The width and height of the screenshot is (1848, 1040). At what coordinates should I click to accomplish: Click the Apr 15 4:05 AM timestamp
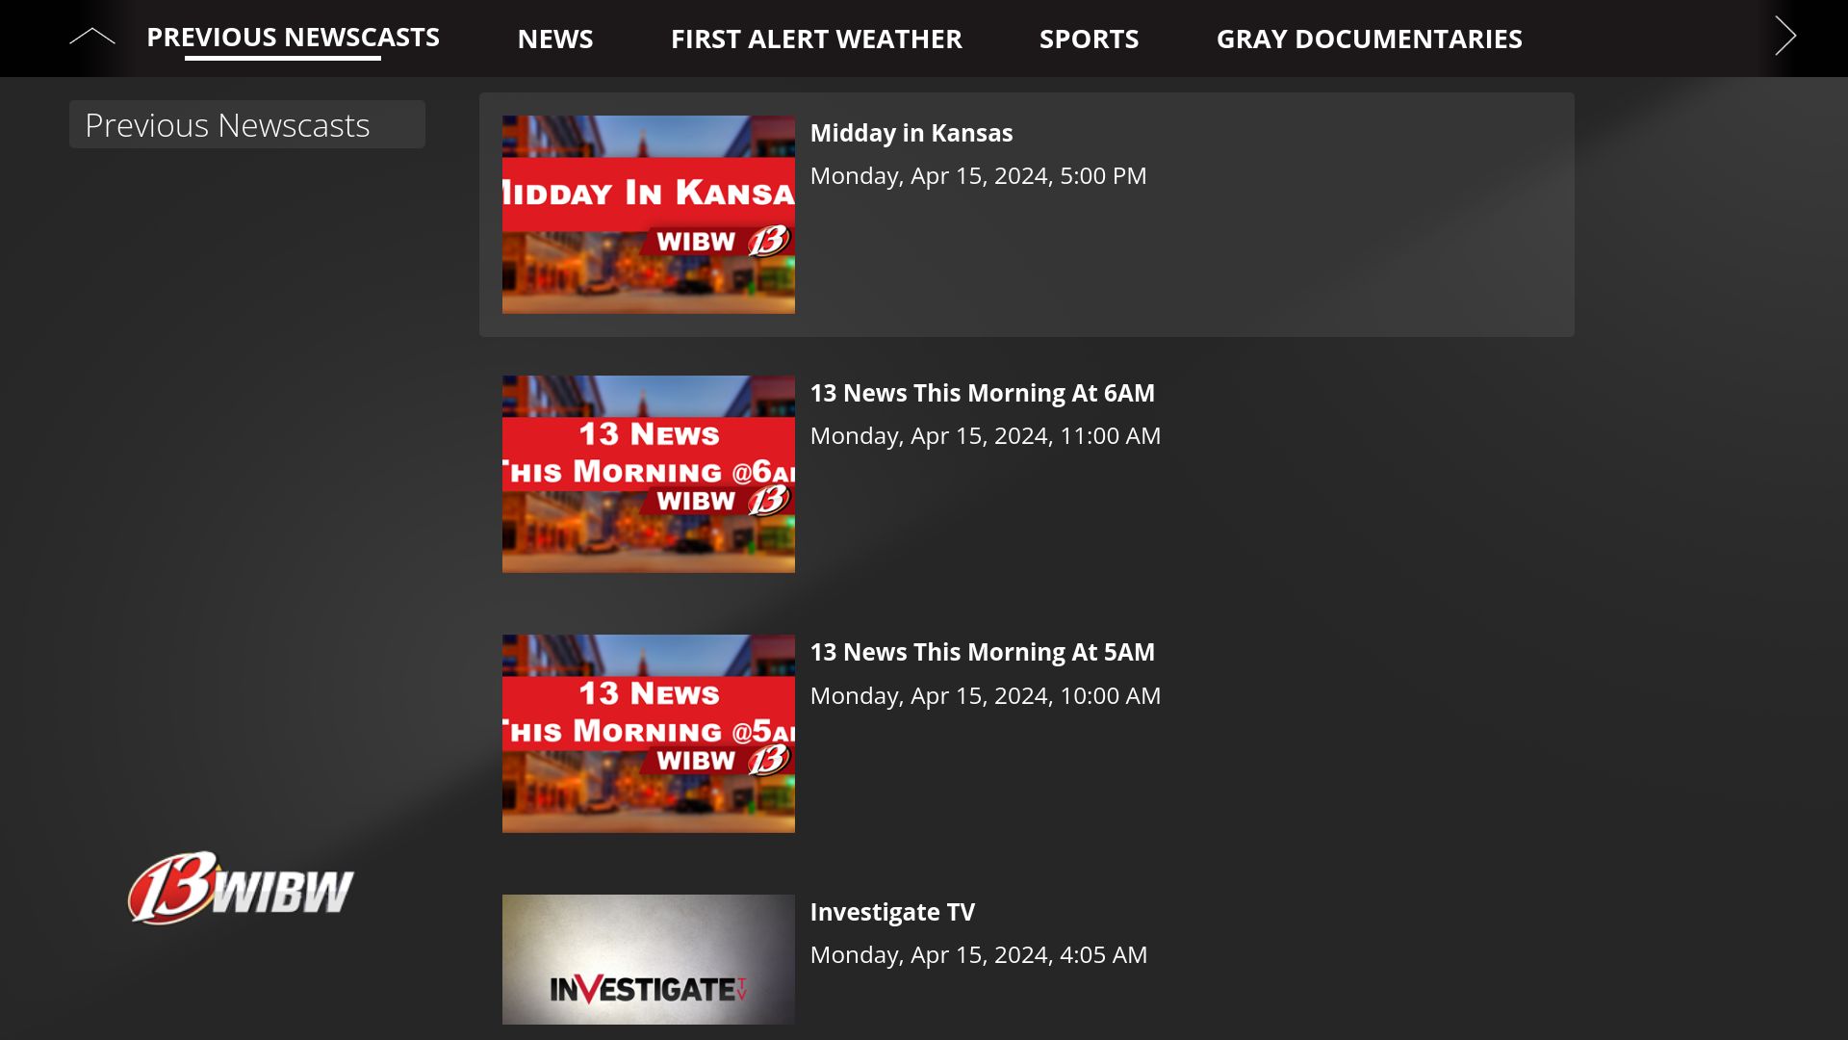pyautogui.click(x=978, y=955)
